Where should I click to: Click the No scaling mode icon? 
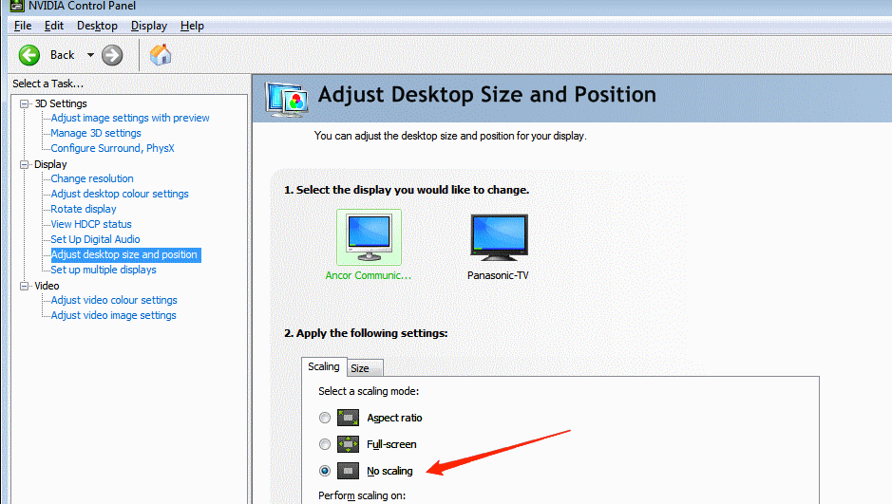coord(348,471)
